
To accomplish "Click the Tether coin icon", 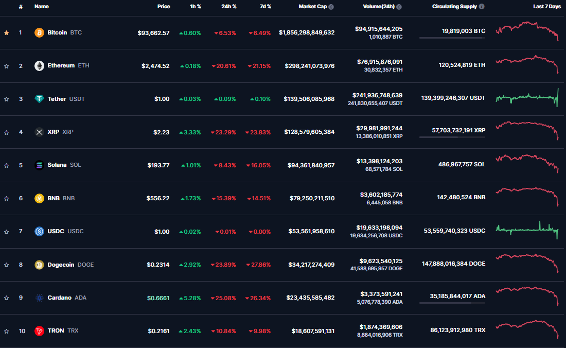I will (39, 99).
